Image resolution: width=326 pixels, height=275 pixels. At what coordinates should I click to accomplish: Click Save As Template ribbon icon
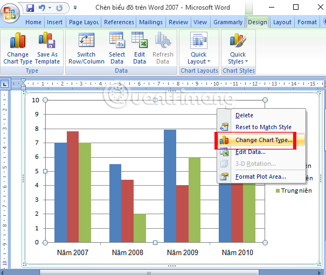[47, 48]
